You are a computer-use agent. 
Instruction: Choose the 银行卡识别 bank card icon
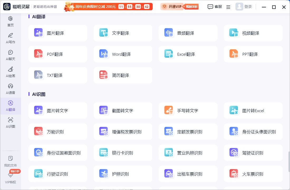pos(104,153)
